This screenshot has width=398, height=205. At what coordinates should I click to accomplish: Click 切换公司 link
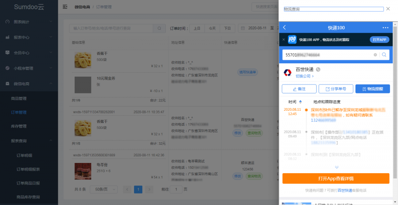[x=305, y=76]
